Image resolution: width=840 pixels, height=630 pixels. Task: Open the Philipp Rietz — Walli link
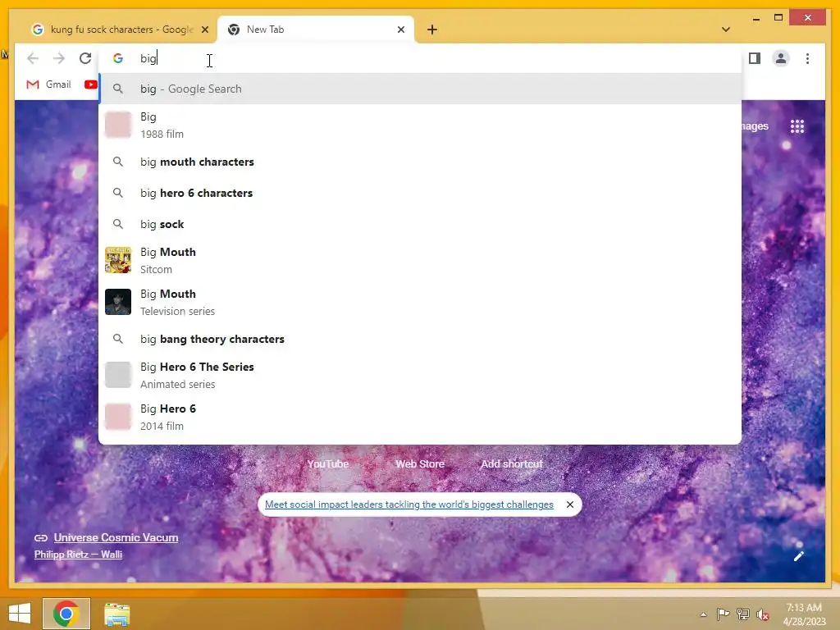tap(78, 555)
